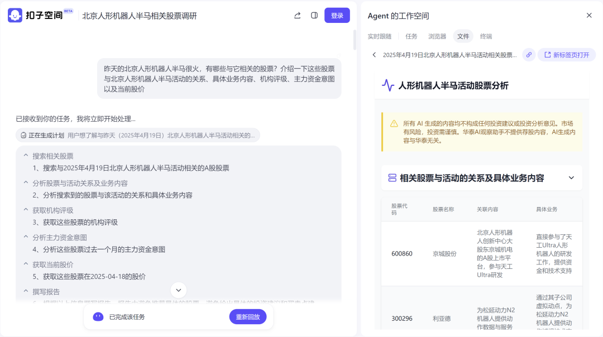Click the warning triangle icon in the disclaimer

tap(394, 124)
